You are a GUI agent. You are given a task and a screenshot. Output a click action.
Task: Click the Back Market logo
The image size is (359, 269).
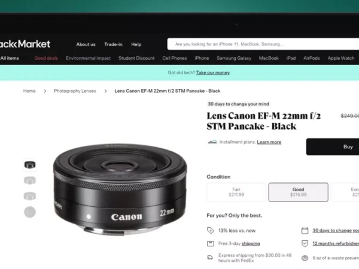pos(25,44)
